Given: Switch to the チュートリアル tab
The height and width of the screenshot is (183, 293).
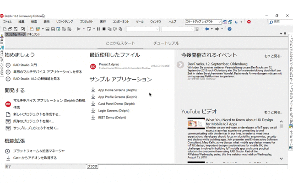Looking at the screenshot, I should click(x=166, y=43).
